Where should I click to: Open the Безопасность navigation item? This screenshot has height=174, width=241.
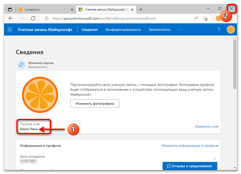pos(160,30)
